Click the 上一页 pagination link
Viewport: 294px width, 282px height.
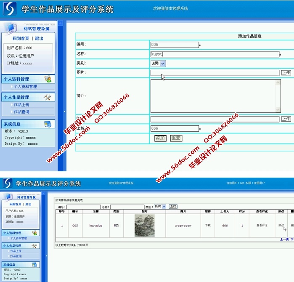[284, 239]
